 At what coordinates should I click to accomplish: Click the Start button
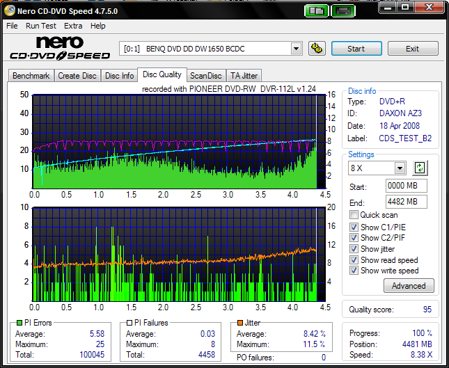pyautogui.click(x=356, y=49)
